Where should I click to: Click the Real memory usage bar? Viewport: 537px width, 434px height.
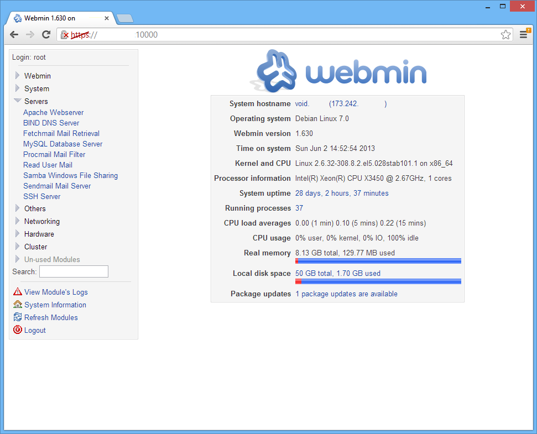click(x=378, y=261)
